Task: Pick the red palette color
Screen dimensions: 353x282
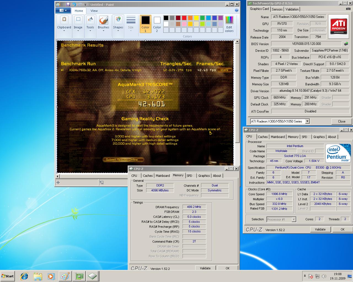Action: click(x=184, y=18)
